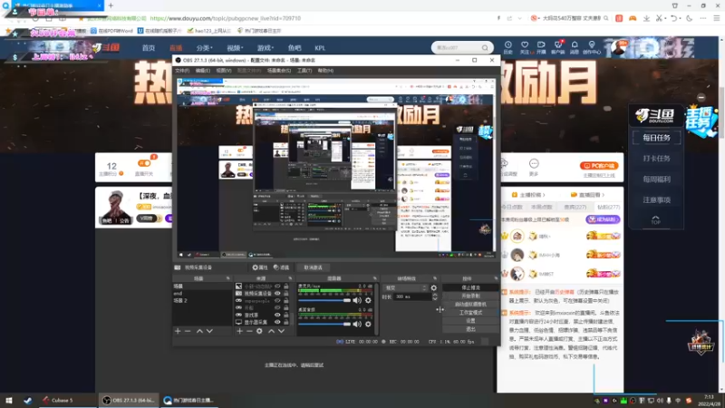Click 开始录制 start recording button
Viewport: 725px width, 408px height.
coord(470,296)
